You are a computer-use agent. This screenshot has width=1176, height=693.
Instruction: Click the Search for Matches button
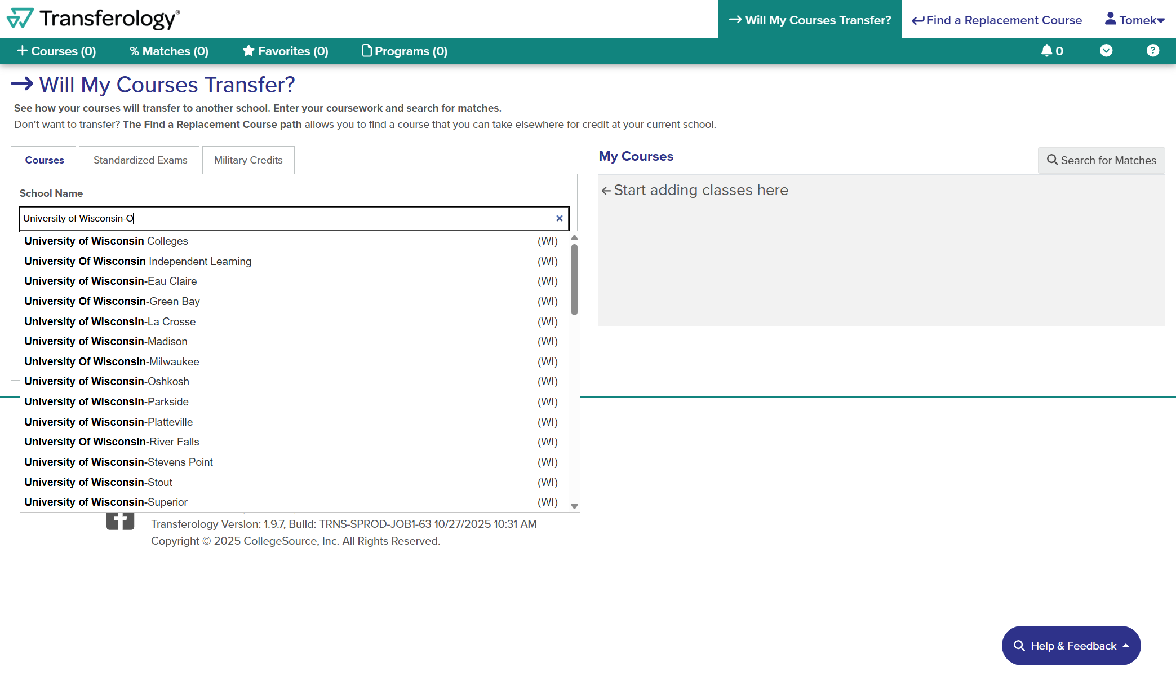1101,160
